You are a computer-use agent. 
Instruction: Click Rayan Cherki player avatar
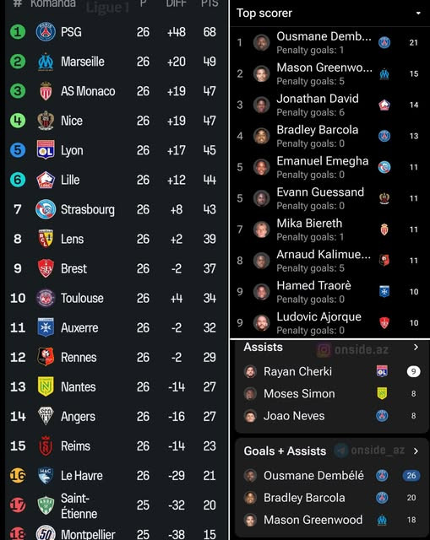coord(250,371)
